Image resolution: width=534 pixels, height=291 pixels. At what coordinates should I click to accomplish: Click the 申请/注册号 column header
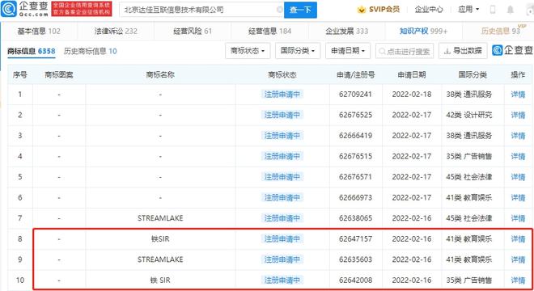tap(355, 74)
